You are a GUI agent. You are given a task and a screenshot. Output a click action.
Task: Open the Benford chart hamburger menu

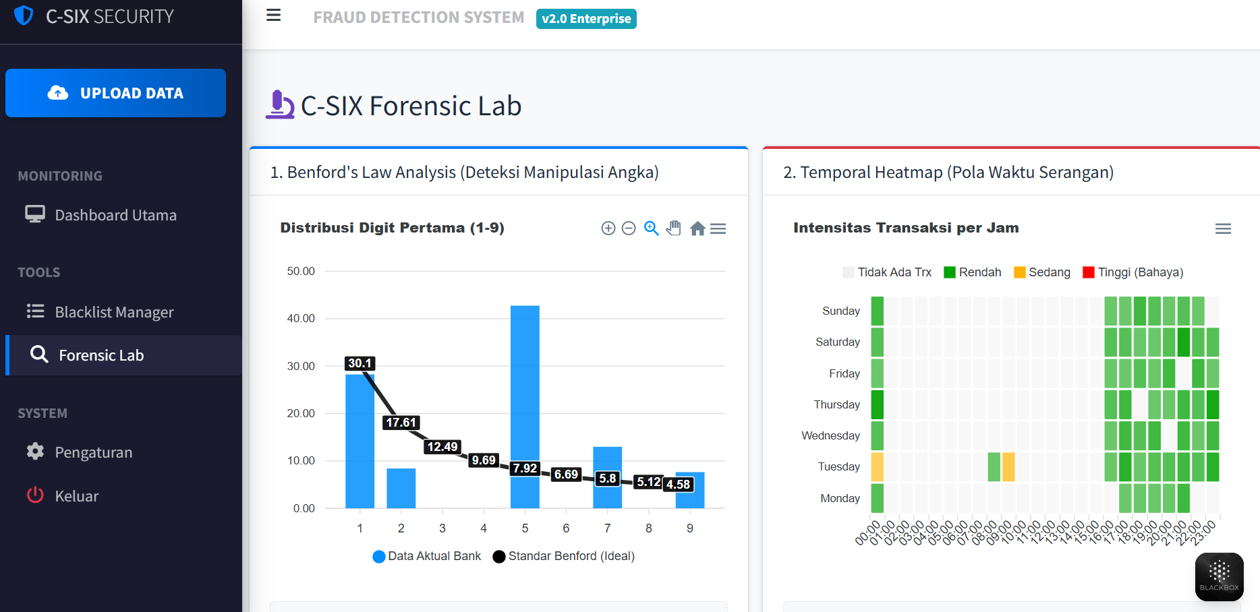[x=718, y=228]
